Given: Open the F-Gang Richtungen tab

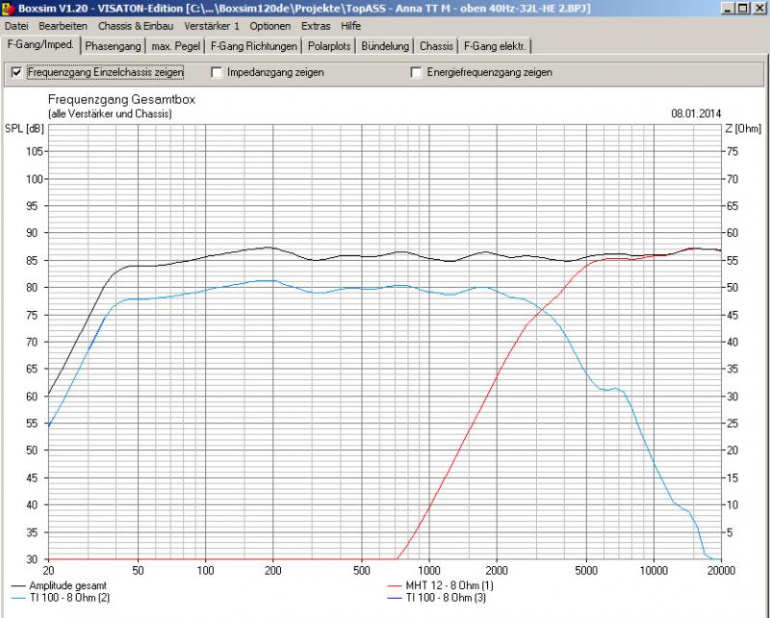Looking at the screenshot, I should 253,46.
